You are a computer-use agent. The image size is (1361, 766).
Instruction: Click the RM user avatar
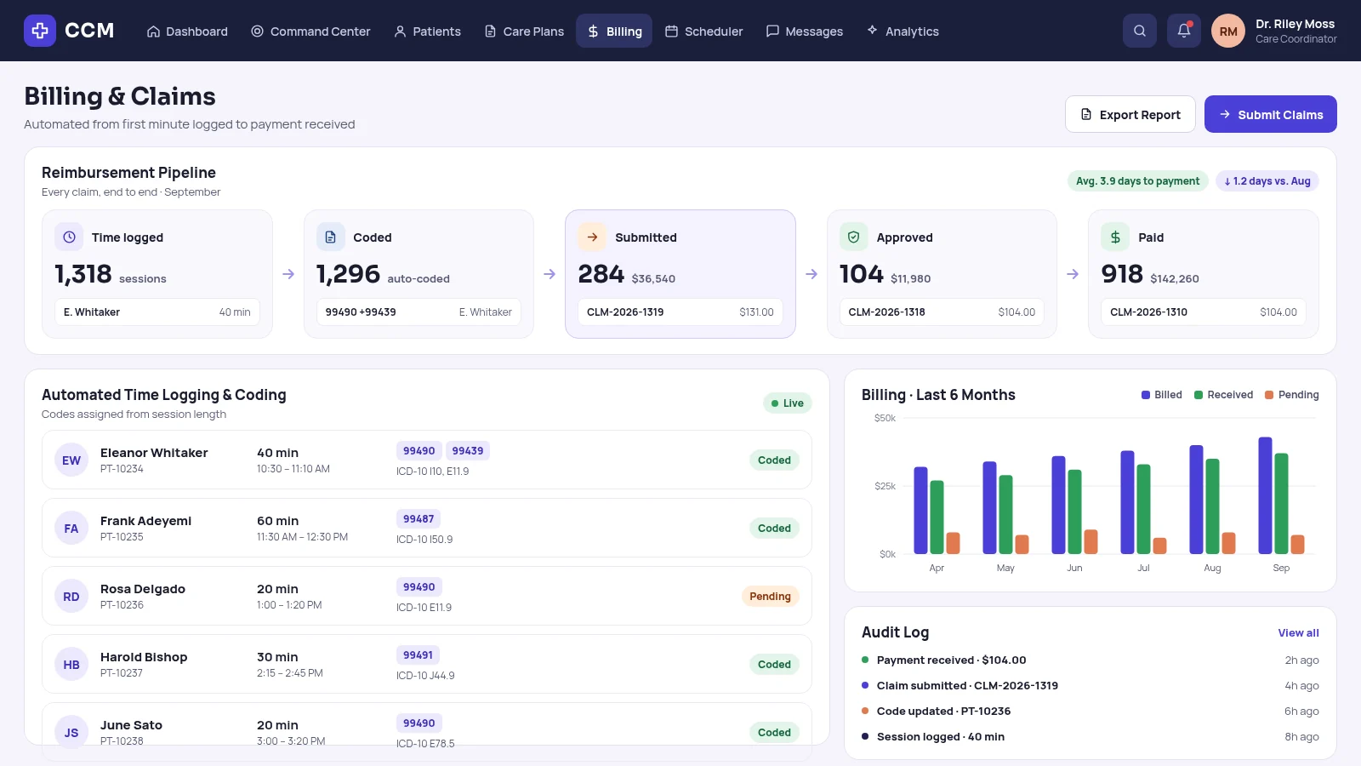pos(1228,31)
